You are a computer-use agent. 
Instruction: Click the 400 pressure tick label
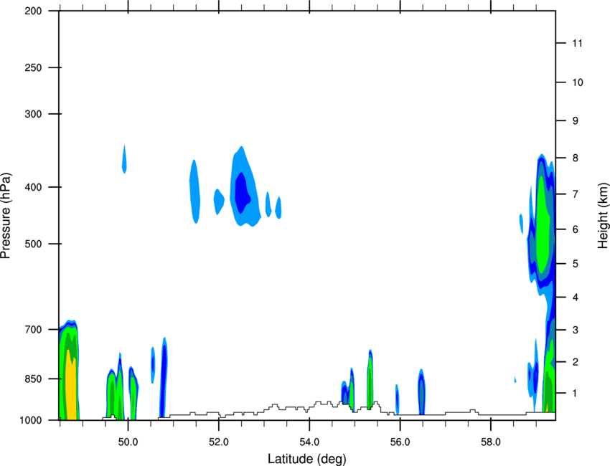pos(33,187)
